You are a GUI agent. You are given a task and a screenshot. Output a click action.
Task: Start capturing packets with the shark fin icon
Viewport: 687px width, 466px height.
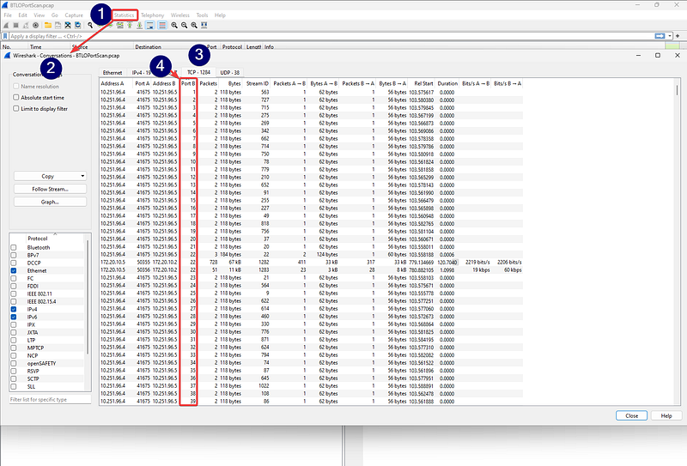click(6, 26)
